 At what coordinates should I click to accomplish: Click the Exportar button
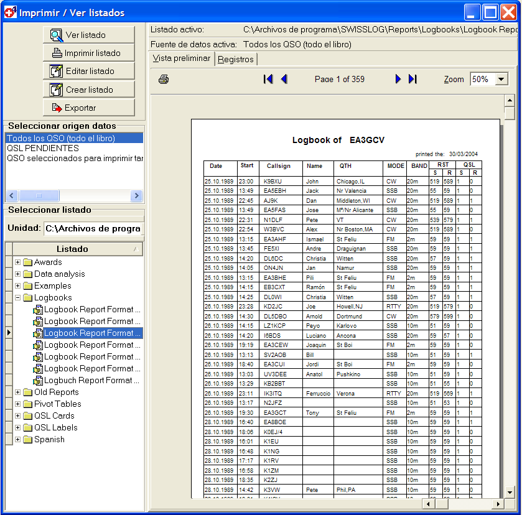88,108
